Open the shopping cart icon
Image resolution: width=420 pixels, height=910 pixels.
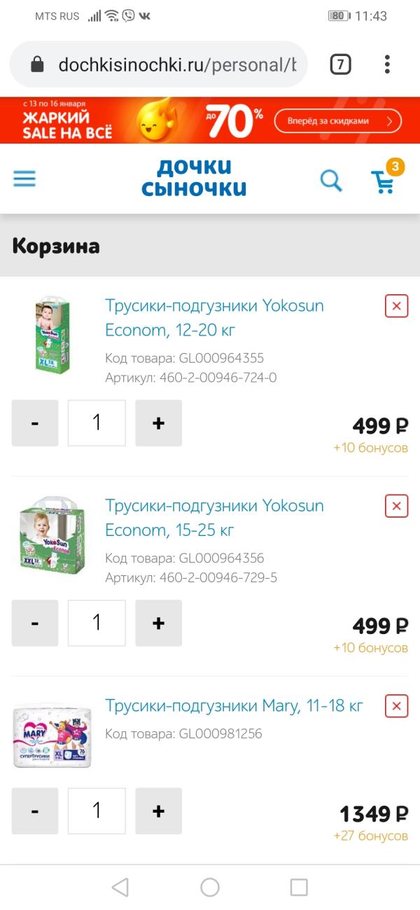384,180
